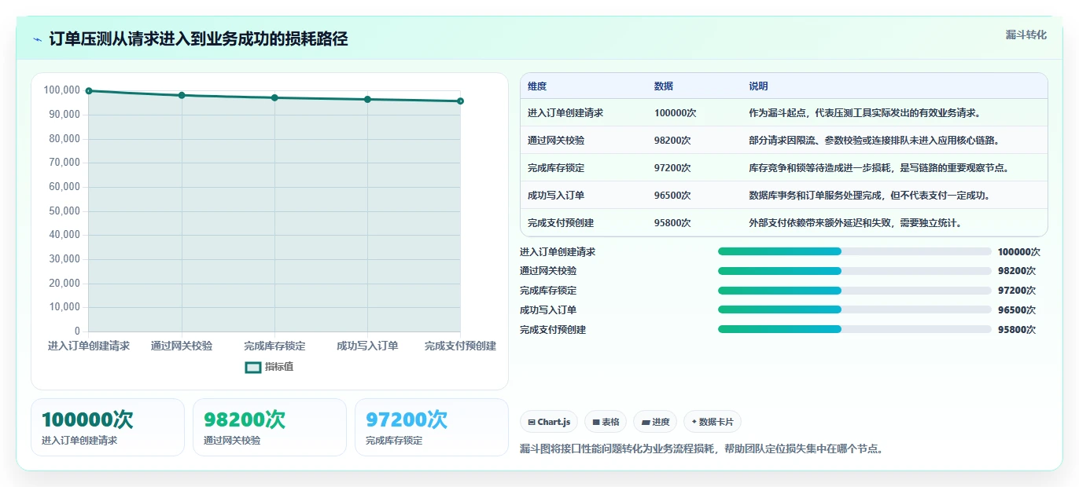Click the 95800次 value beside its progress bar
This screenshot has height=487, width=1079.
pos(1016,330)
